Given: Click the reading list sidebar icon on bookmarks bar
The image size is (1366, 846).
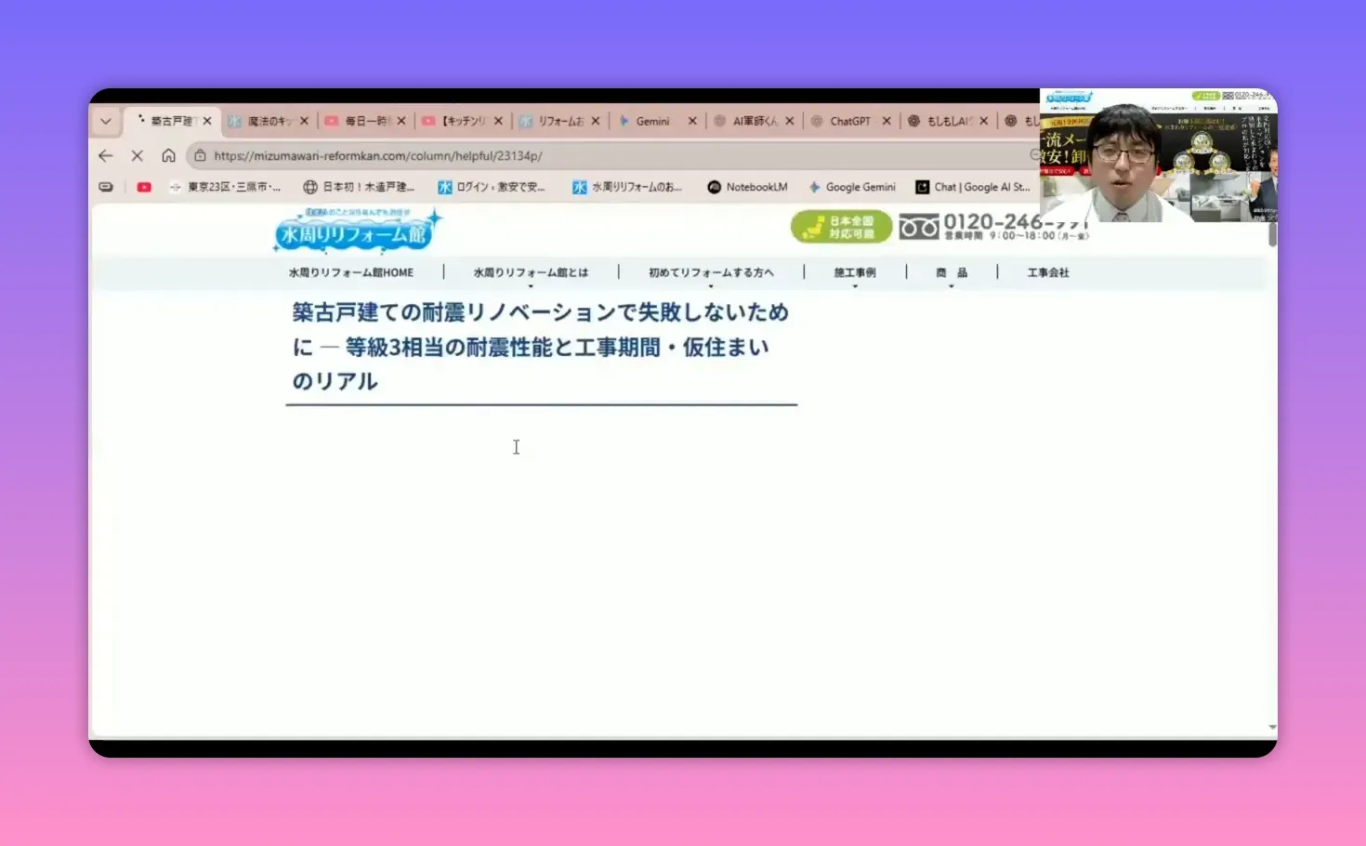Looking at the screenshot, I should (106, 187).
